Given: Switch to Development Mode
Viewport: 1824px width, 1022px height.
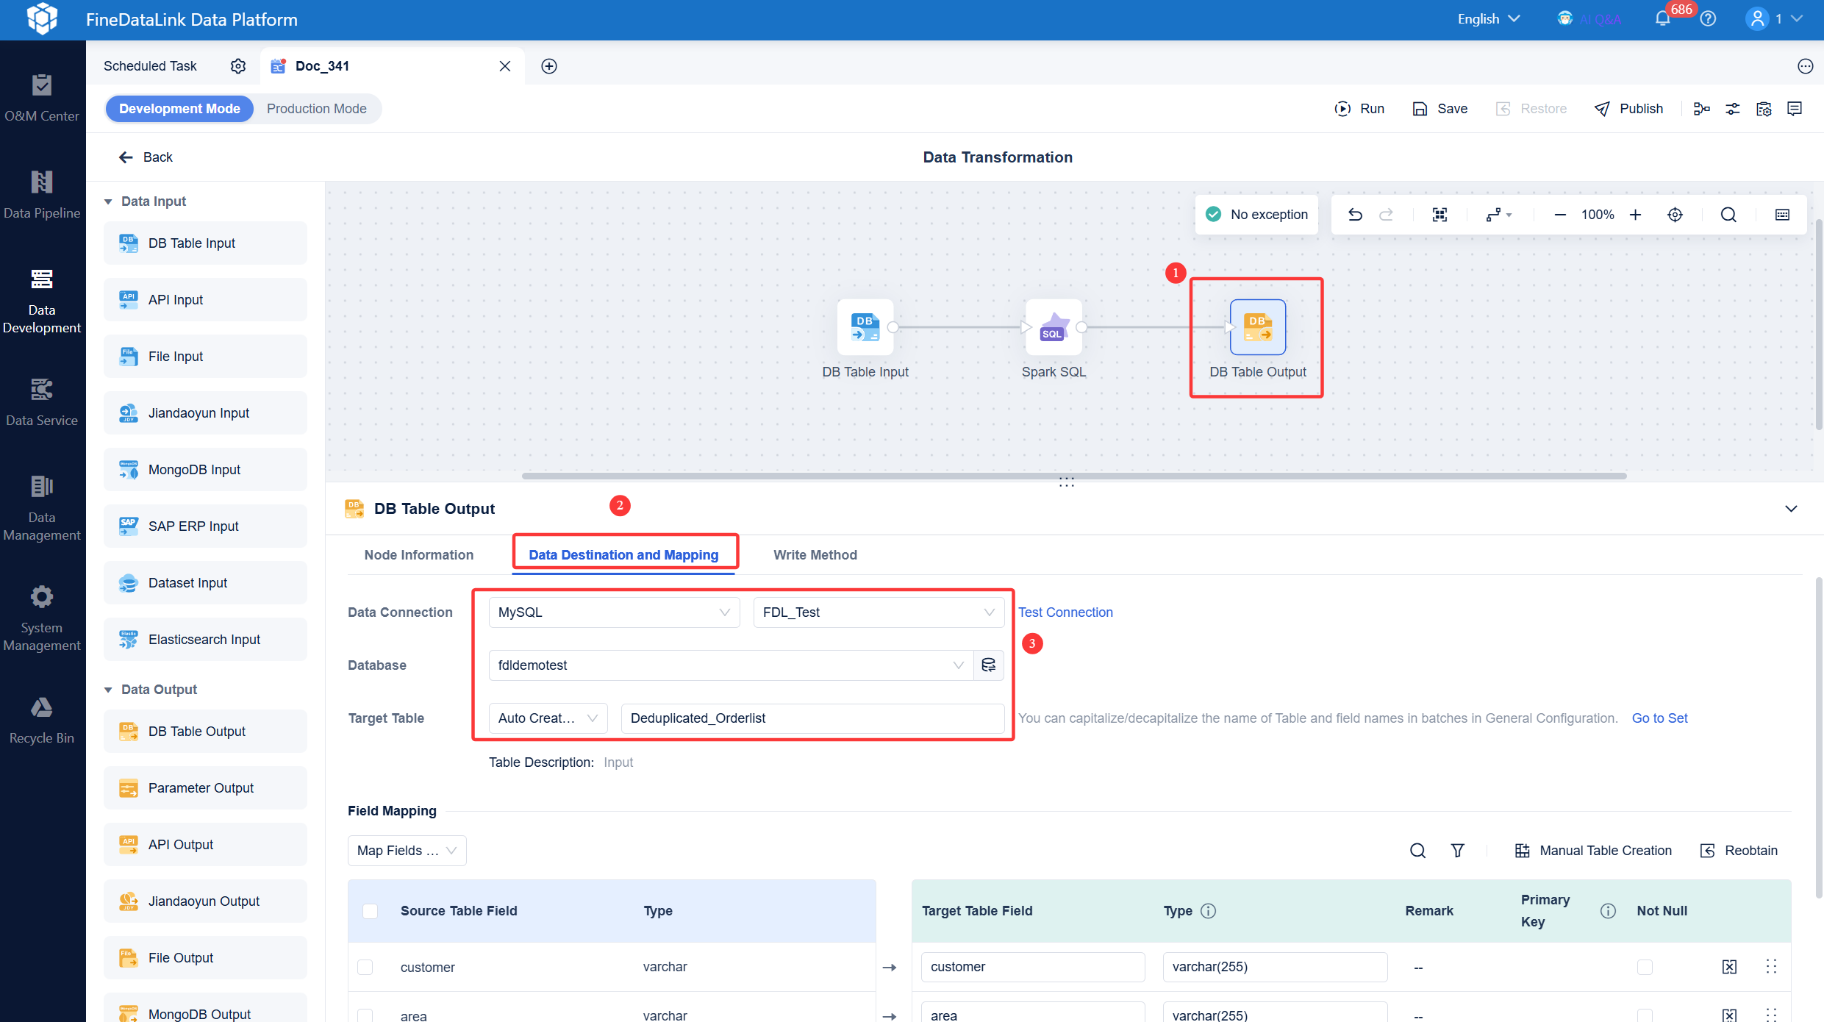Looking at the screenshot, I should [x=179, y=109].
